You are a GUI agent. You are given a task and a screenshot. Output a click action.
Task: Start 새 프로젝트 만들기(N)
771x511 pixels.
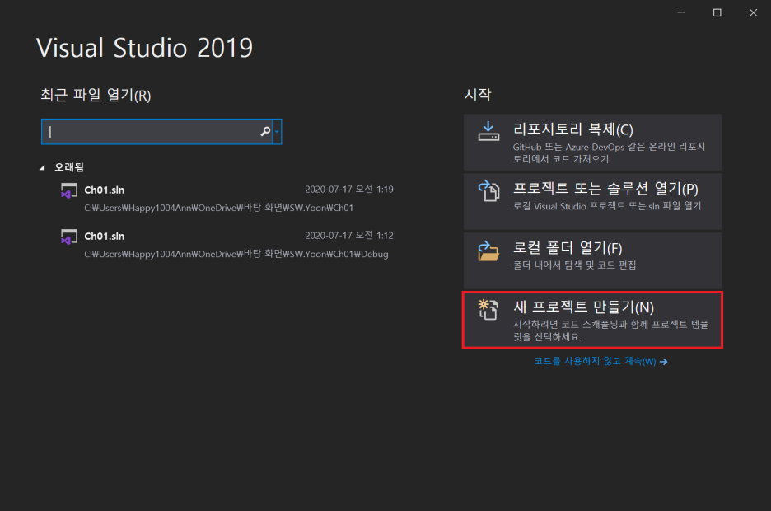tap(592, 320)
